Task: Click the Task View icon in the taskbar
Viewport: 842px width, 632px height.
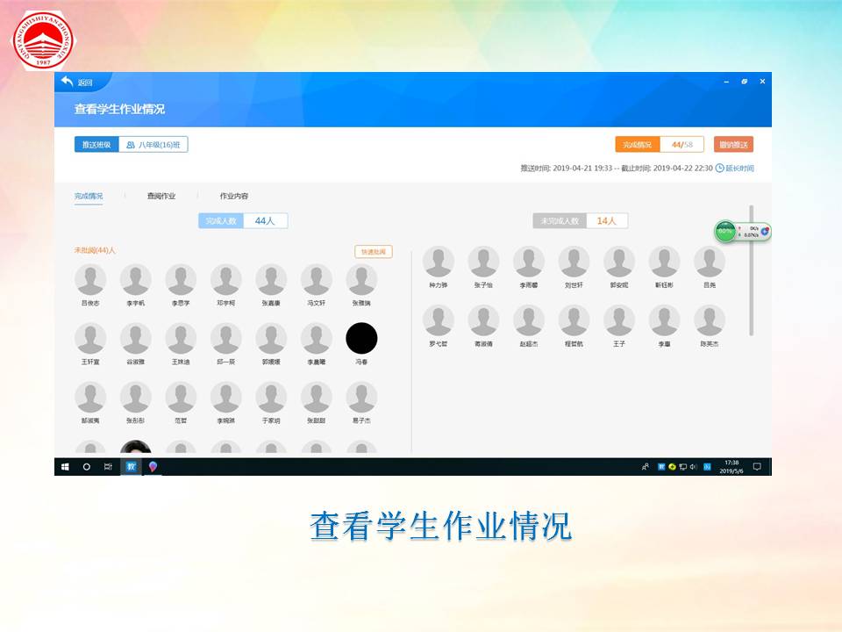Action: tap(108, 467)
